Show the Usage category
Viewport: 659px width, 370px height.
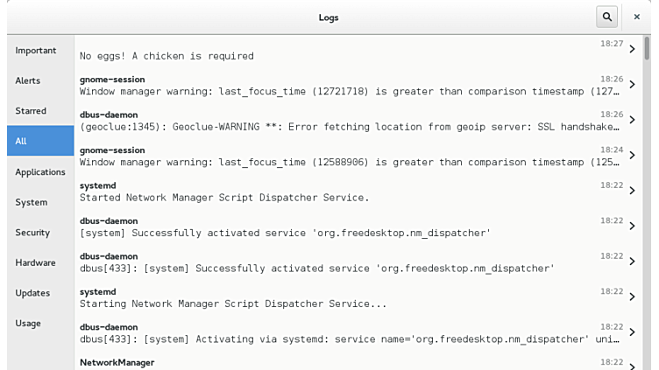tap(28, 323)
